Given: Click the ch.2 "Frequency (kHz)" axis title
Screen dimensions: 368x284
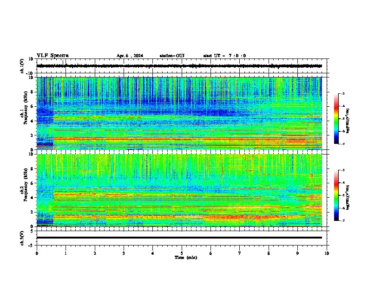Looking at the screenshot, I should pyautogui.click(x=26, y=185).
